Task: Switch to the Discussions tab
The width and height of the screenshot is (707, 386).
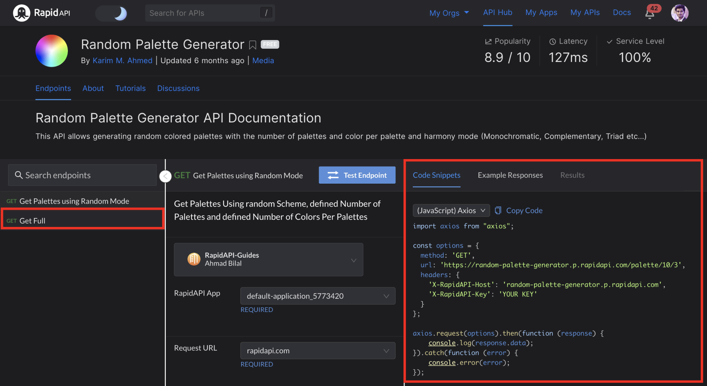Action: [x=178, y=89]
